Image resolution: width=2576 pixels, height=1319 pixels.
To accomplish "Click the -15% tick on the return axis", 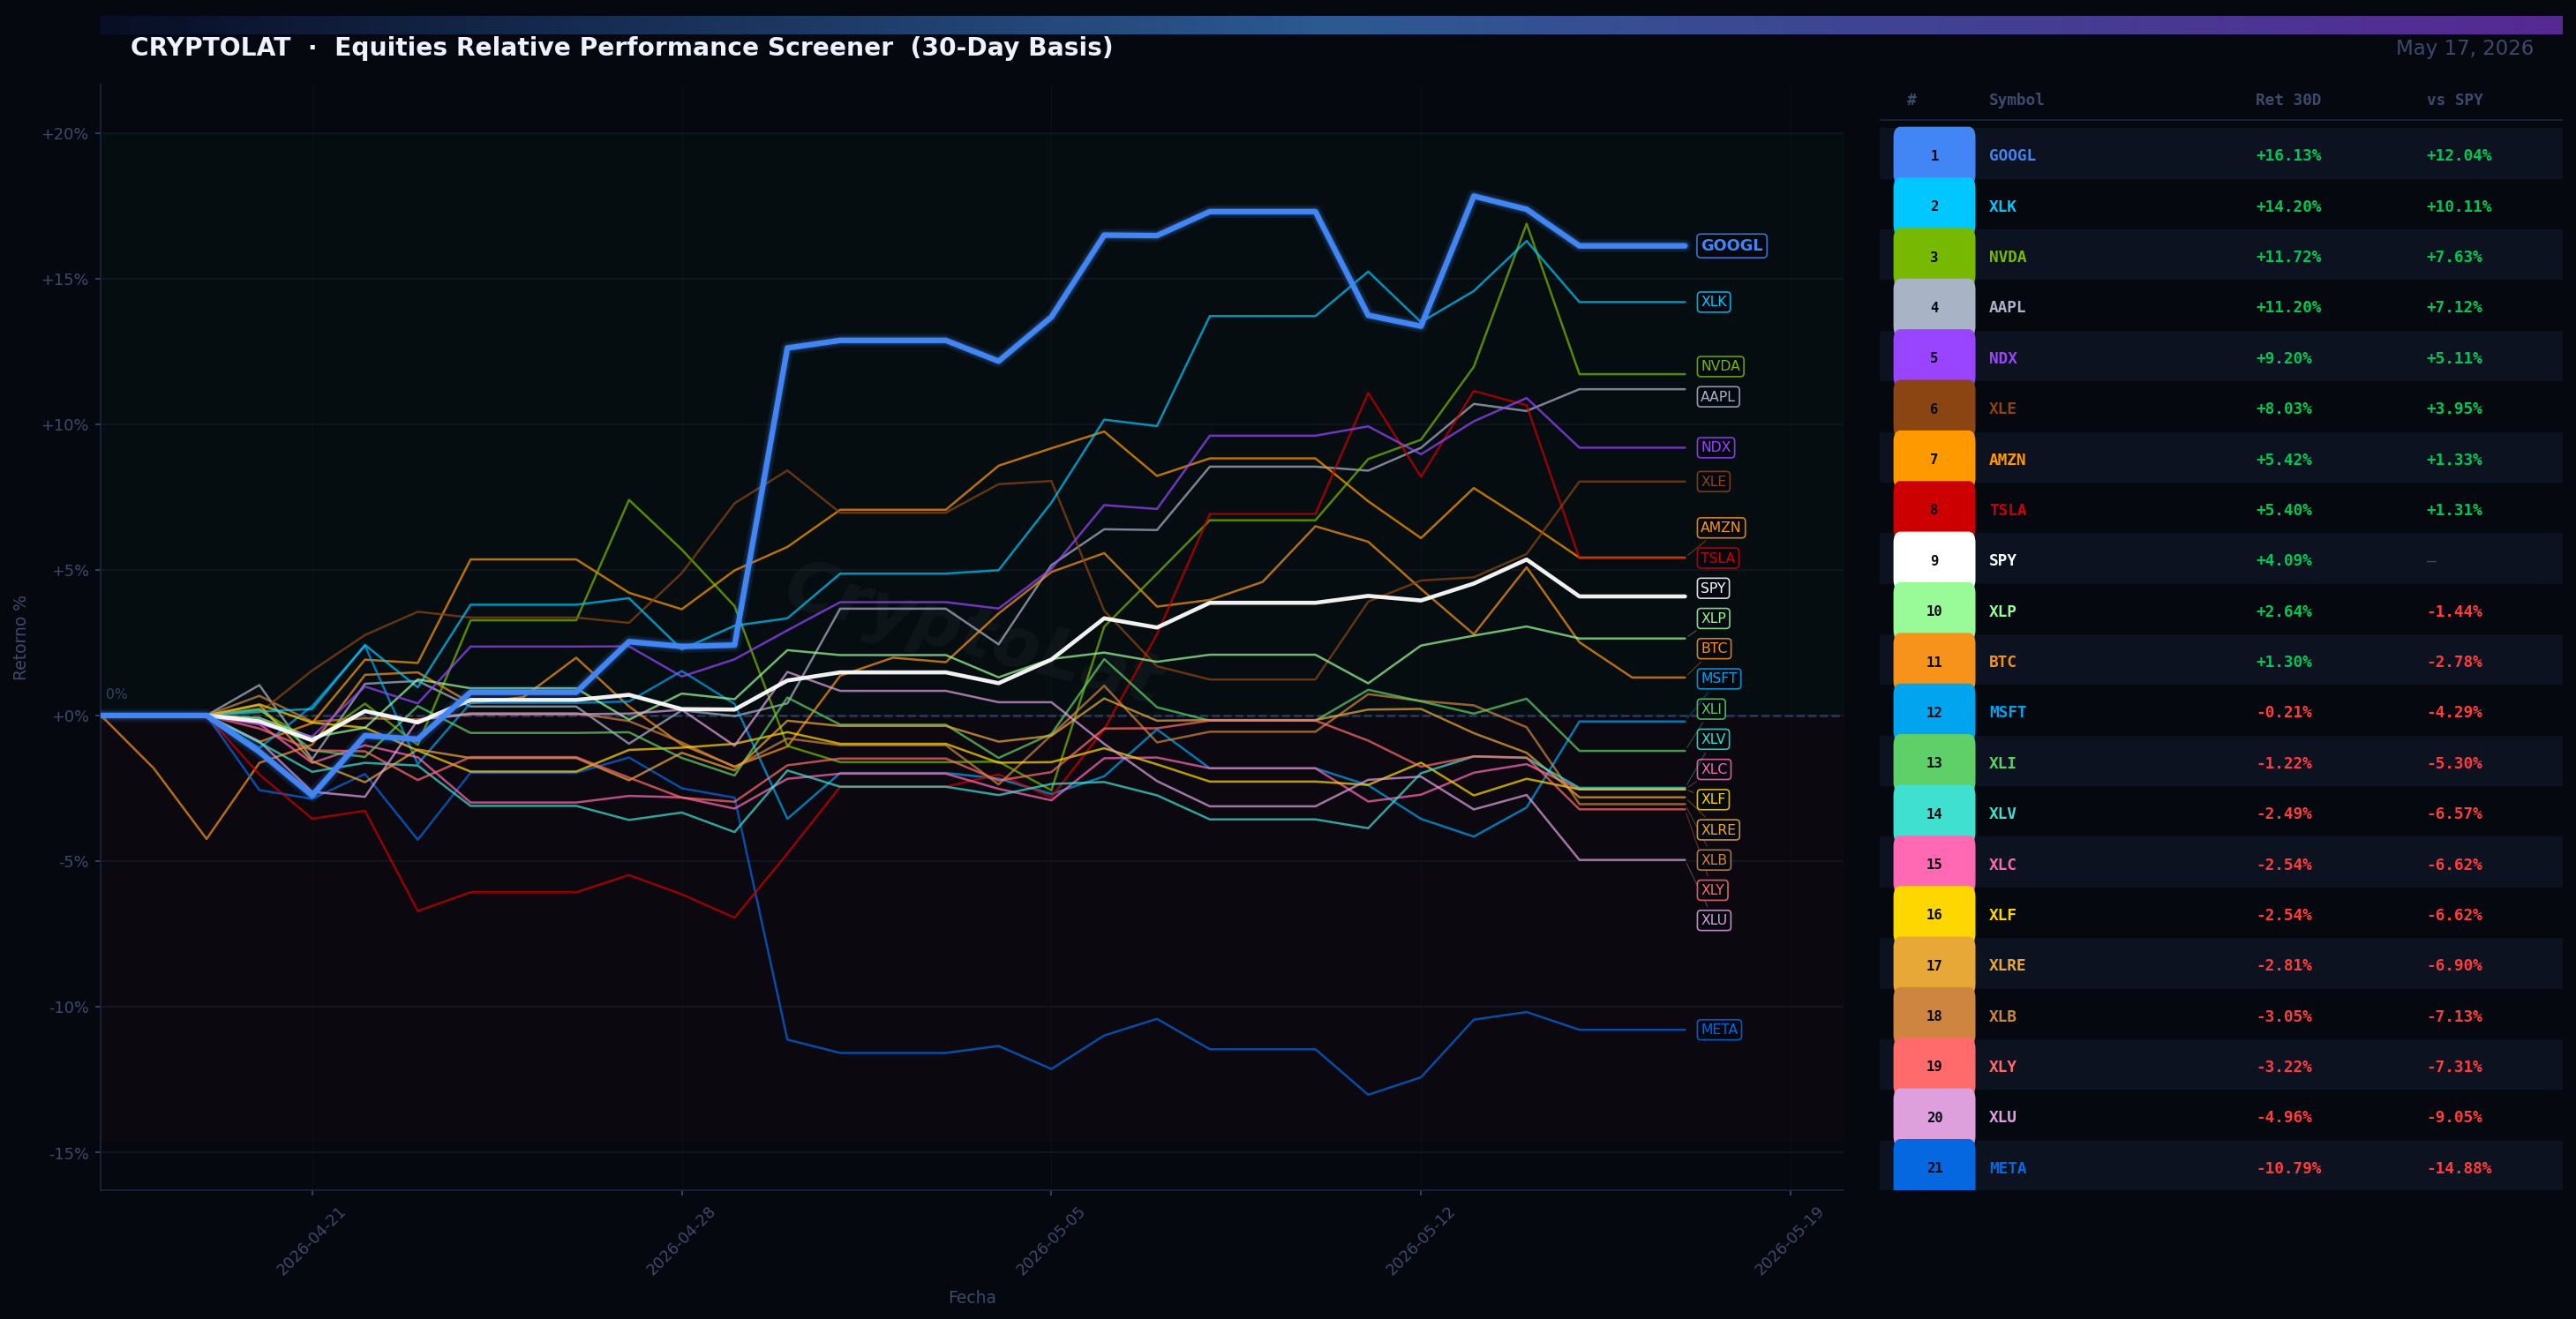I will (x=69, y=1153).
